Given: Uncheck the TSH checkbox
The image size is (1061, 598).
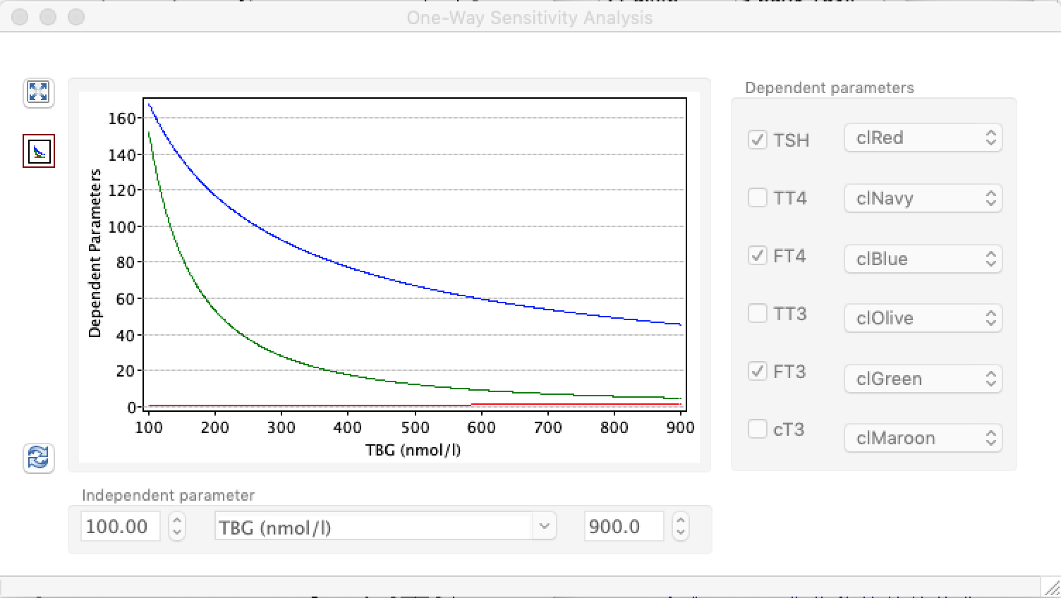Looking at the screenshot, I should tap(758, 140).
